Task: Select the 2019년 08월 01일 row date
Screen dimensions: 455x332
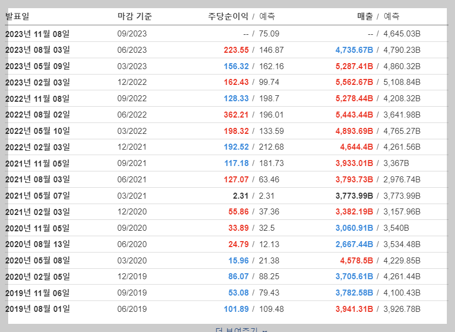Action: click(x=38, y=309)
